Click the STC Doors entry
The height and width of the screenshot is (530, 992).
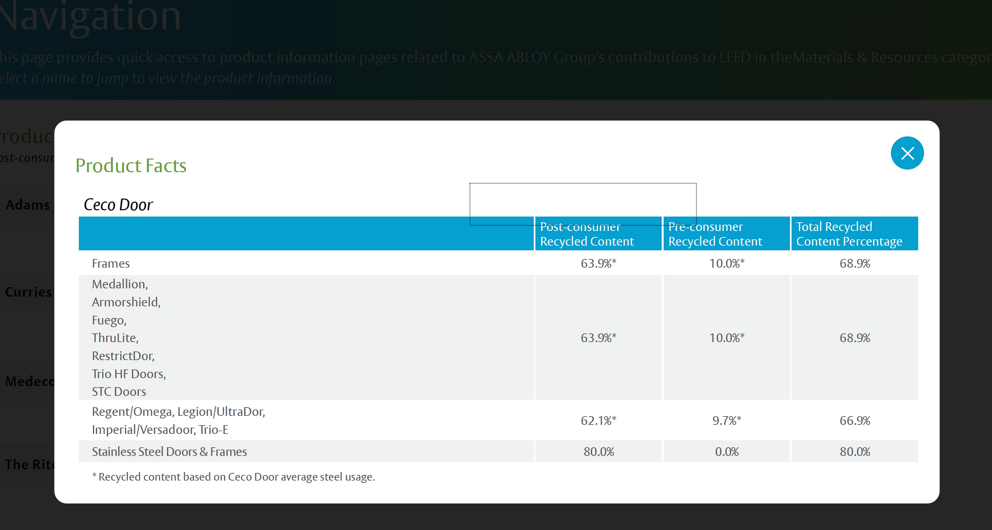tap(119, 392)
